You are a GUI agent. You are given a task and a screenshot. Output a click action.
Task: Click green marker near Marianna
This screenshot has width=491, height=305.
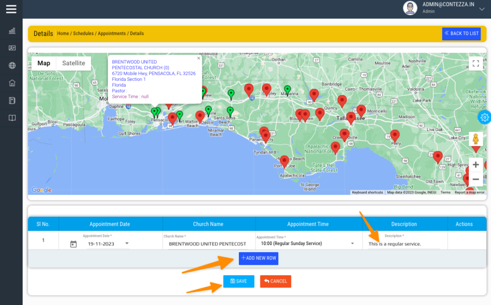(x=288, y=91)
